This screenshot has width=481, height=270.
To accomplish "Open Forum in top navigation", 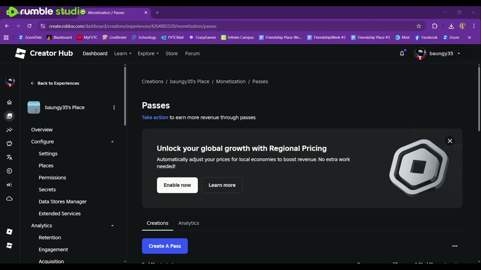I will (x=192, y=53).
